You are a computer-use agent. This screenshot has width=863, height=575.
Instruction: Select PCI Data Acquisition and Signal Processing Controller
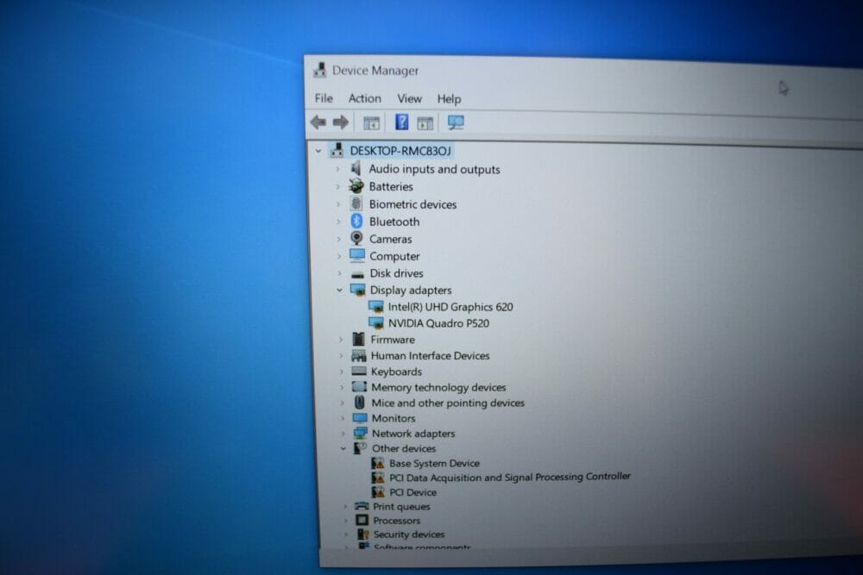point(510,477)
